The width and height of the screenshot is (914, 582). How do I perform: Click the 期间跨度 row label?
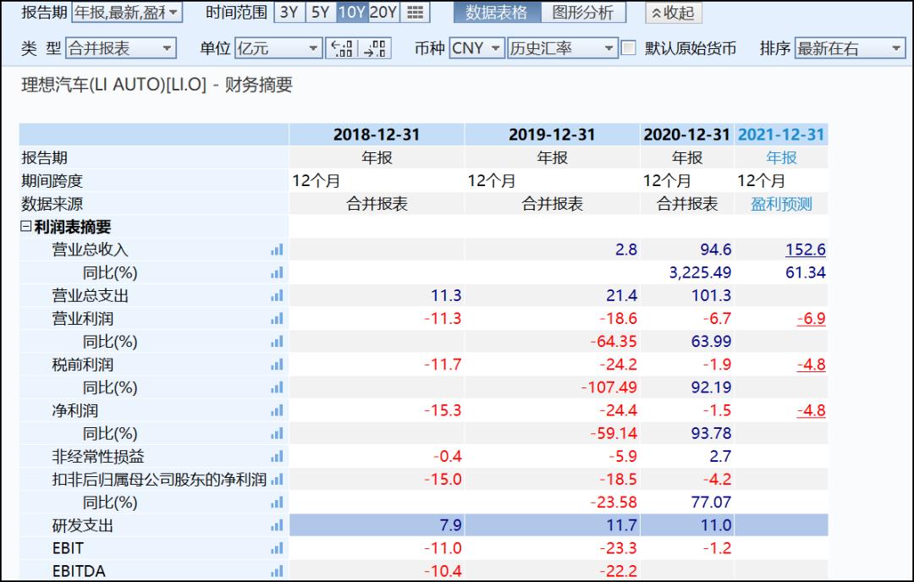click(x=52, y=181)
